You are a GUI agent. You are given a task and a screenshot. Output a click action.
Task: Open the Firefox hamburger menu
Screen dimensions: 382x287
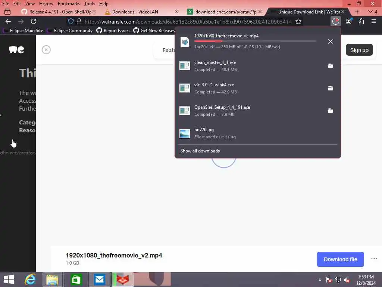coord(374,21)
